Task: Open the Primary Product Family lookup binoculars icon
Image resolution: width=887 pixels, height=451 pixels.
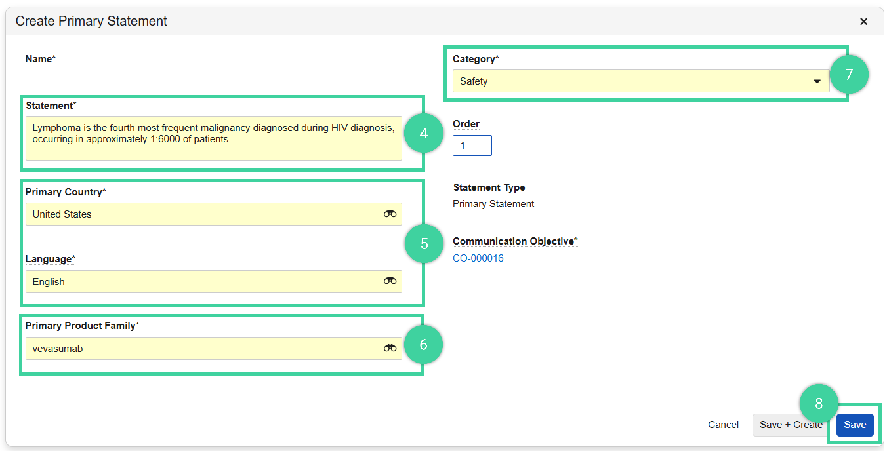Action: click(390, 348)
